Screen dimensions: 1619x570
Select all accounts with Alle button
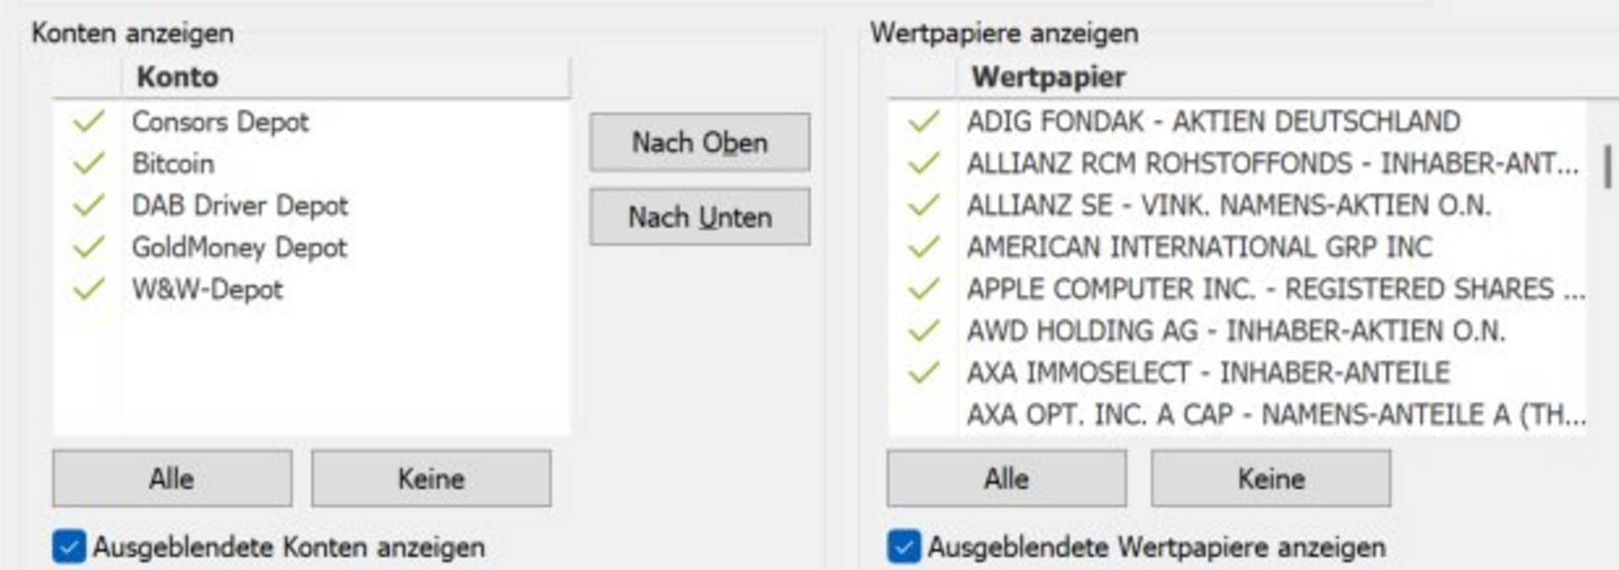(x=172, y=478)
